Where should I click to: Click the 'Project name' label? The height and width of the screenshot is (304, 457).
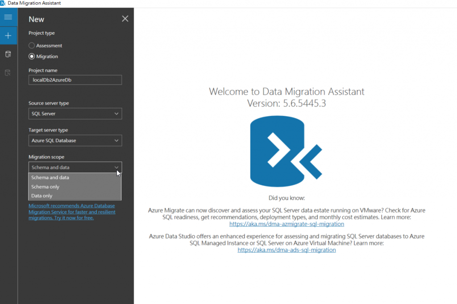[x=43, y=70]
